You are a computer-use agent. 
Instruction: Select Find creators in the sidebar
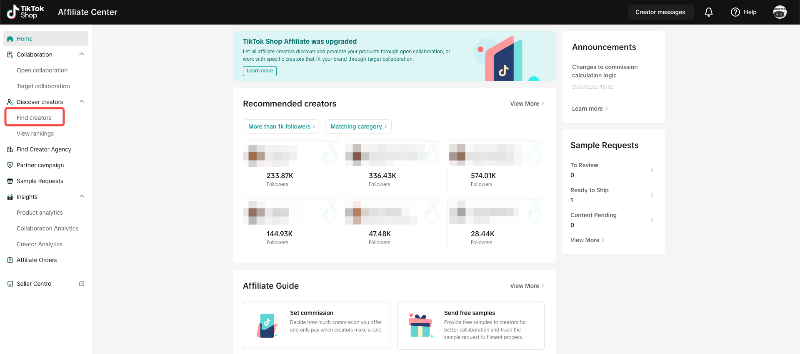34,118
